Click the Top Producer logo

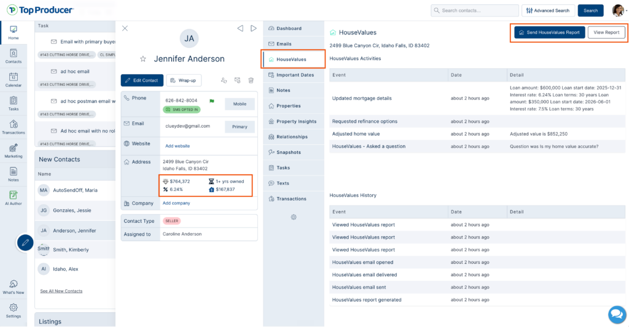click(40, 10)
